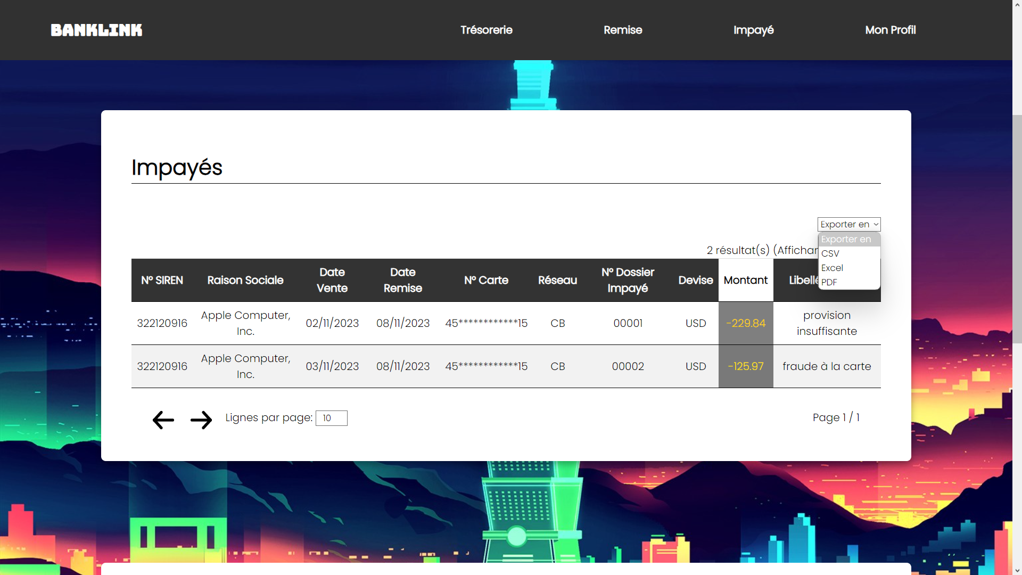Click the page vertical scrollbar thumb
The width and height of the screenshot is (1022, 575).
(x=1017, y=229)
